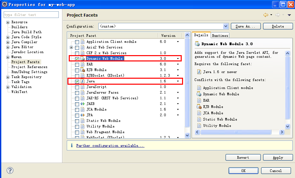
Task: Click the JavaServer Faces facet icon
Action: pyautogui.click(x=83, y=92)
